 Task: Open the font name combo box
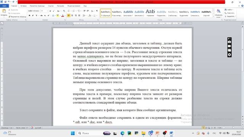coord(34,11)
